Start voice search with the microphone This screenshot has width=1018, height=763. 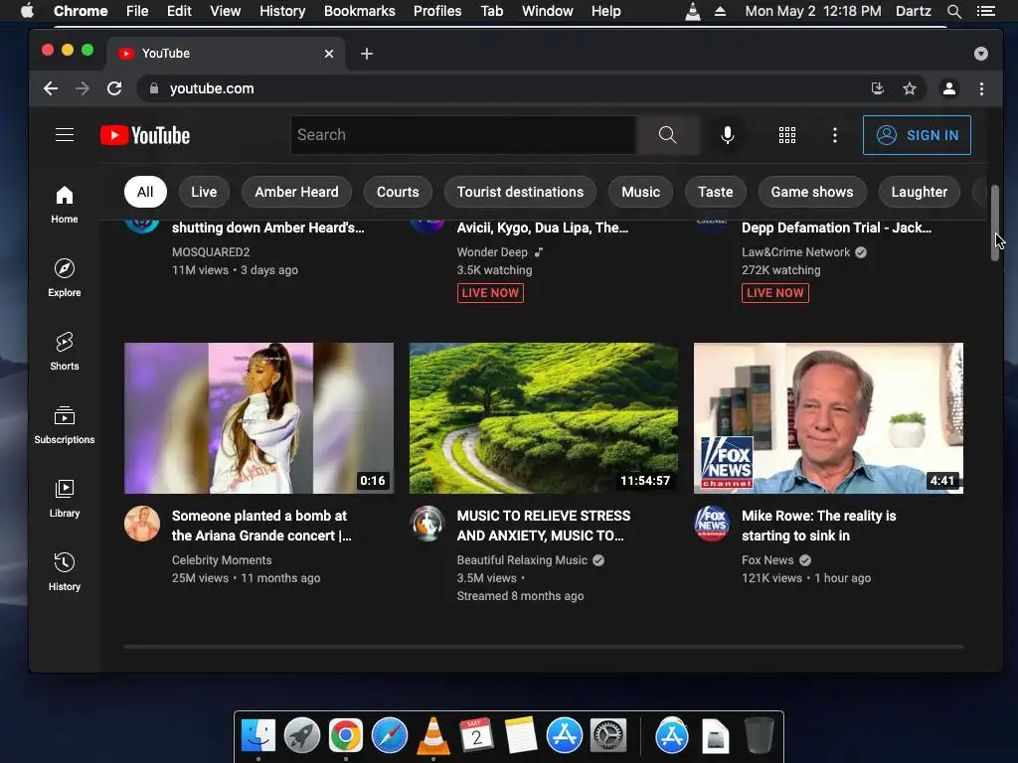coord(728,135)
